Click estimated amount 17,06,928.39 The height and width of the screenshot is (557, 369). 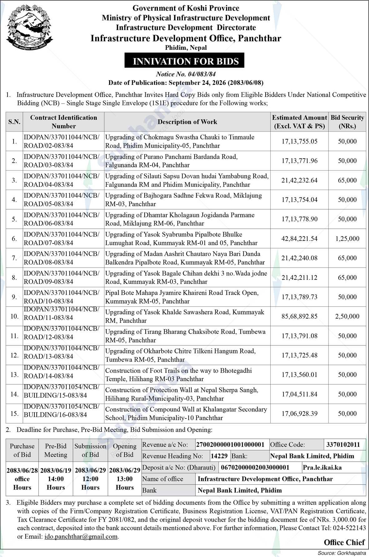point(299,414)
